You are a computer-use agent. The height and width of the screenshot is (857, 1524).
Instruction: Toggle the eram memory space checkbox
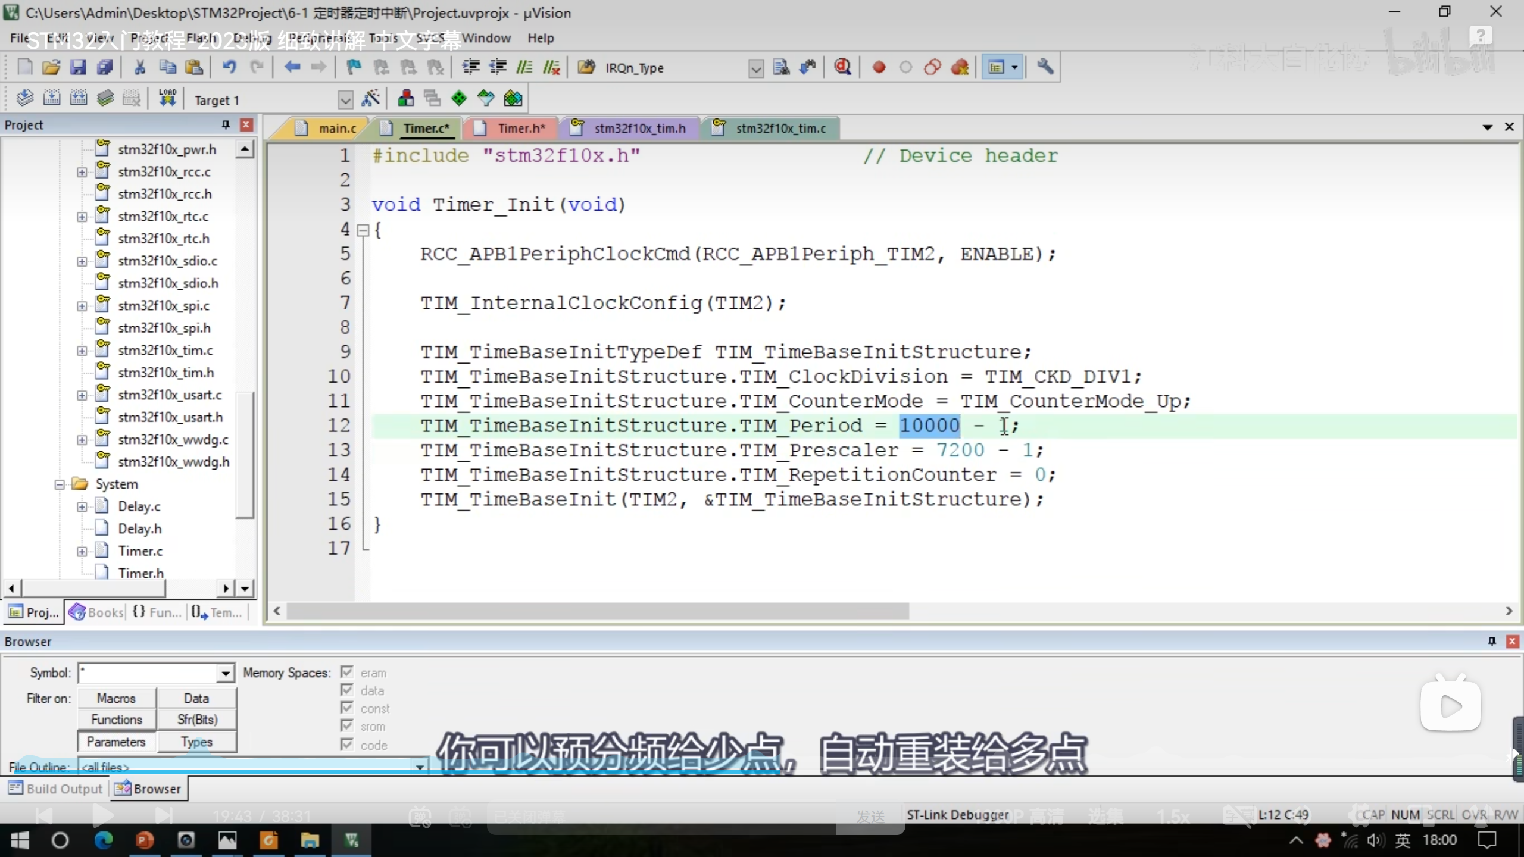(347, 673)
